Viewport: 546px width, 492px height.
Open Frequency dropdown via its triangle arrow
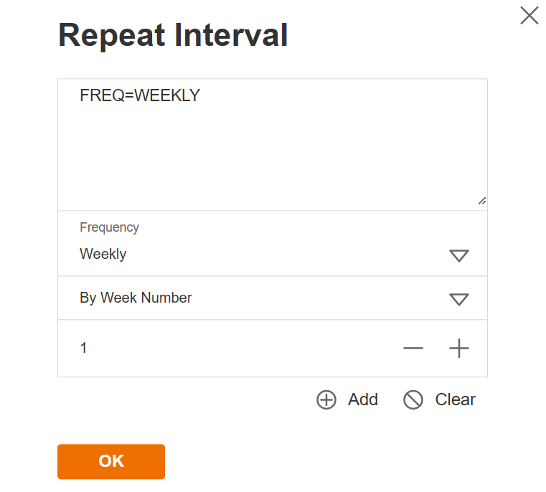458,255
